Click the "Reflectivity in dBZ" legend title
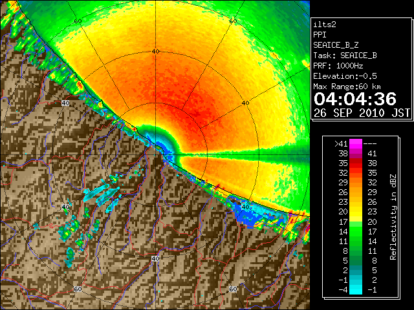This screenshot has width=414, height=310. coord(393,217)
